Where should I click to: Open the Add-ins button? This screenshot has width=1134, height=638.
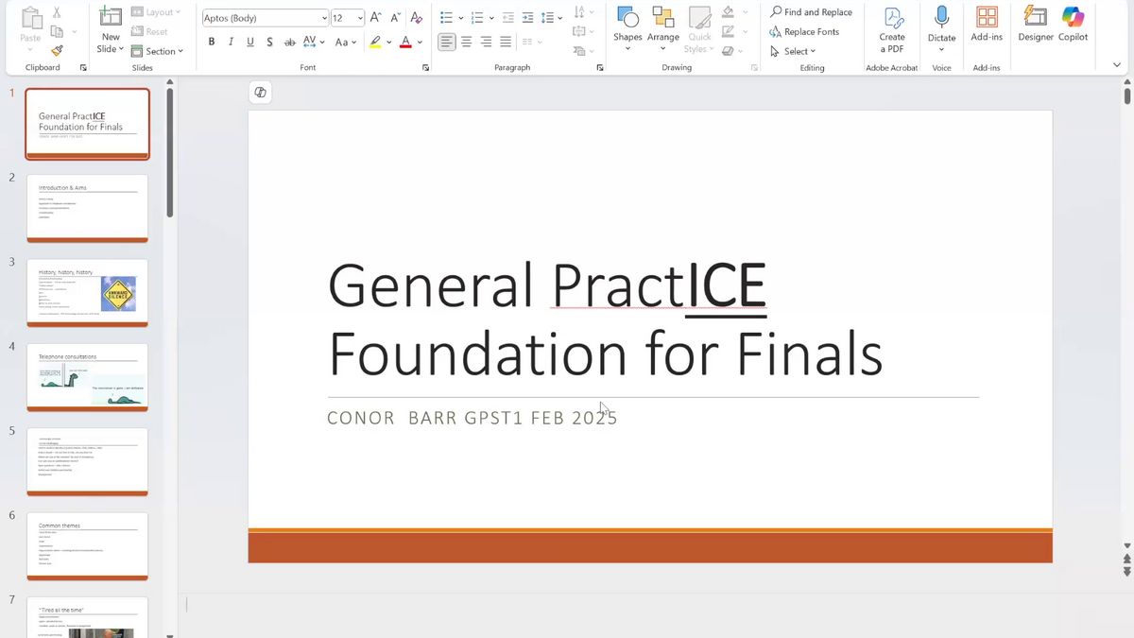point(987,25)
